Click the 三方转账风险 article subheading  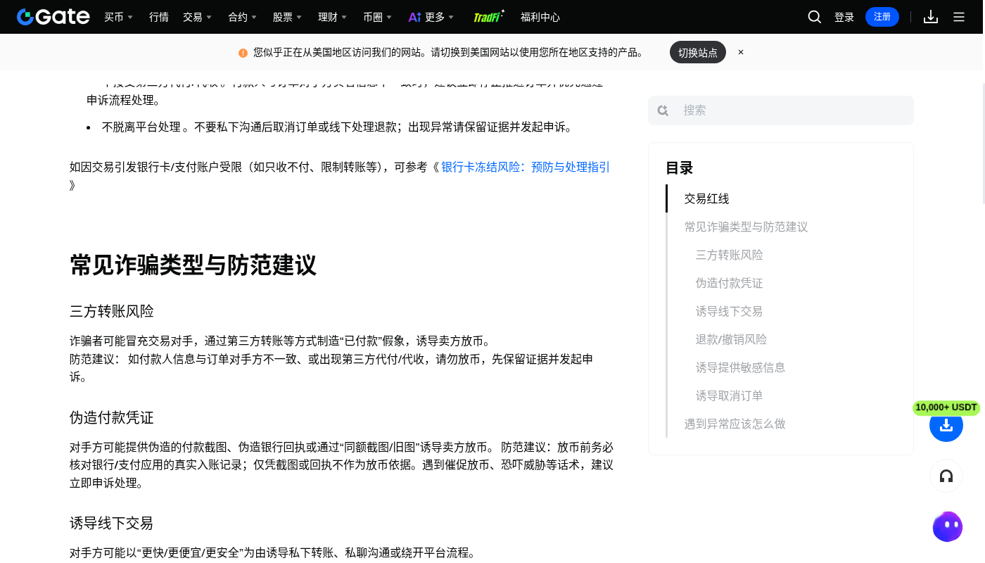pyautogui.click(x=112, y=311)
